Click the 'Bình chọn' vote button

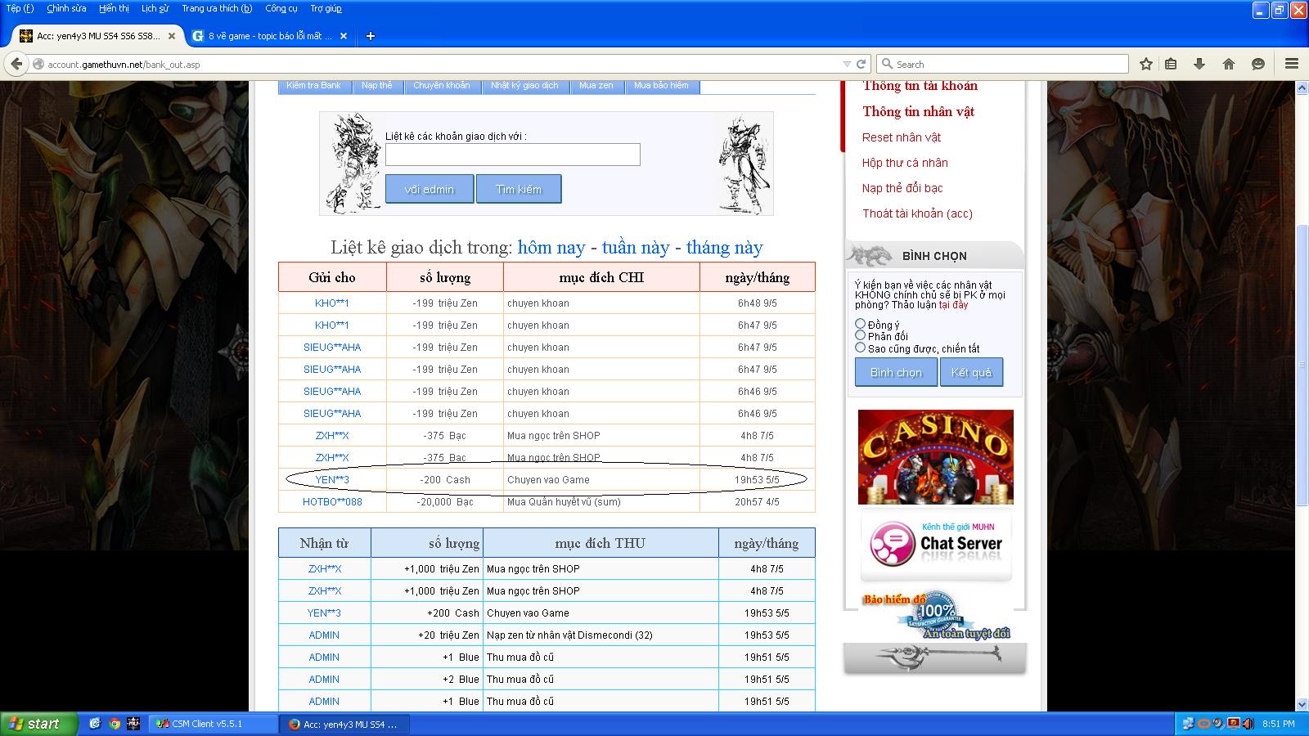[896, 372]
